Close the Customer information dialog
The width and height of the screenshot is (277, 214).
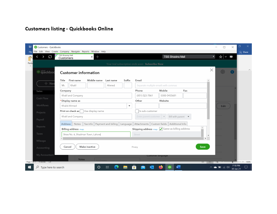pos(212,70)
